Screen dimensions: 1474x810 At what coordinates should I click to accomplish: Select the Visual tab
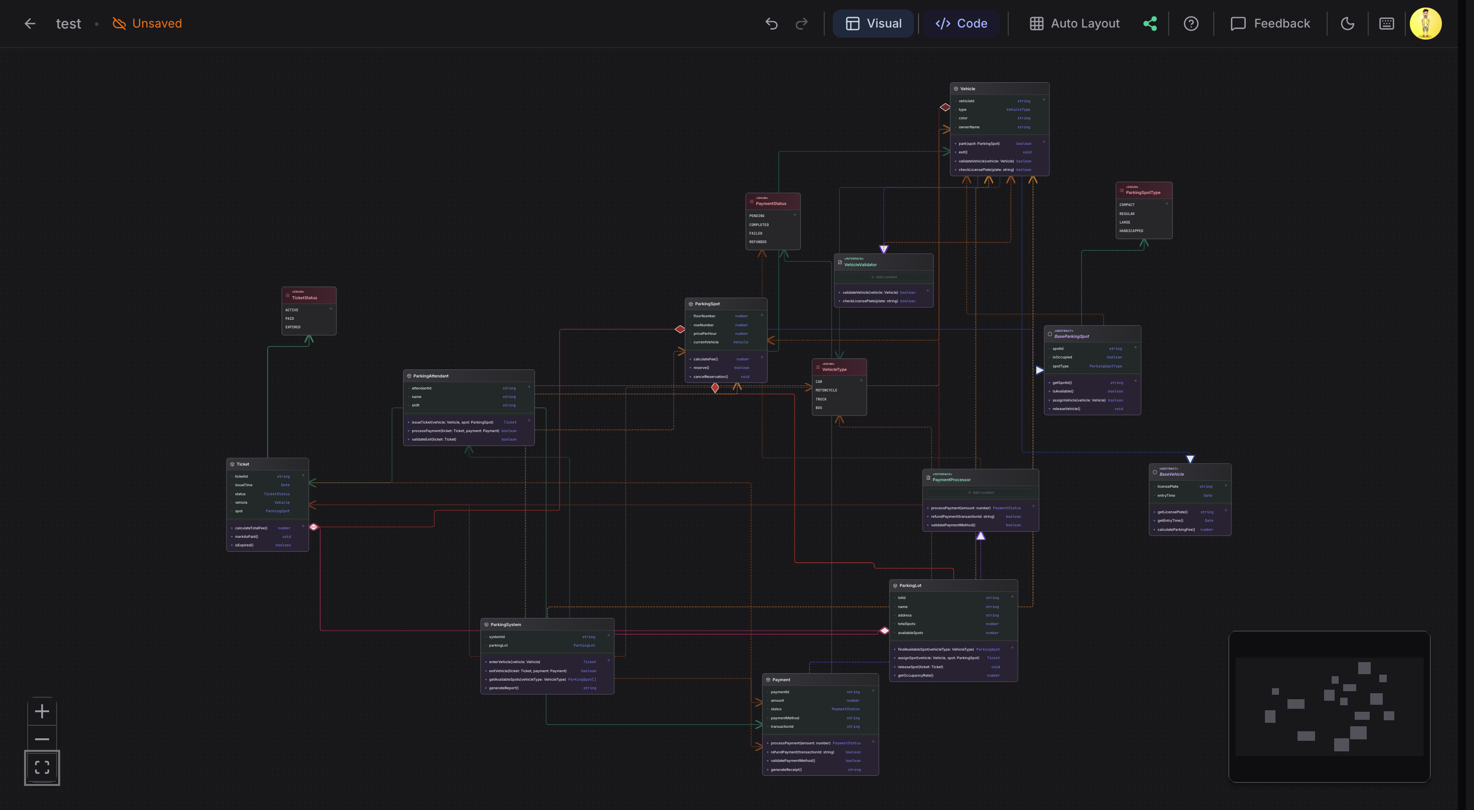(x=873, y=24)
